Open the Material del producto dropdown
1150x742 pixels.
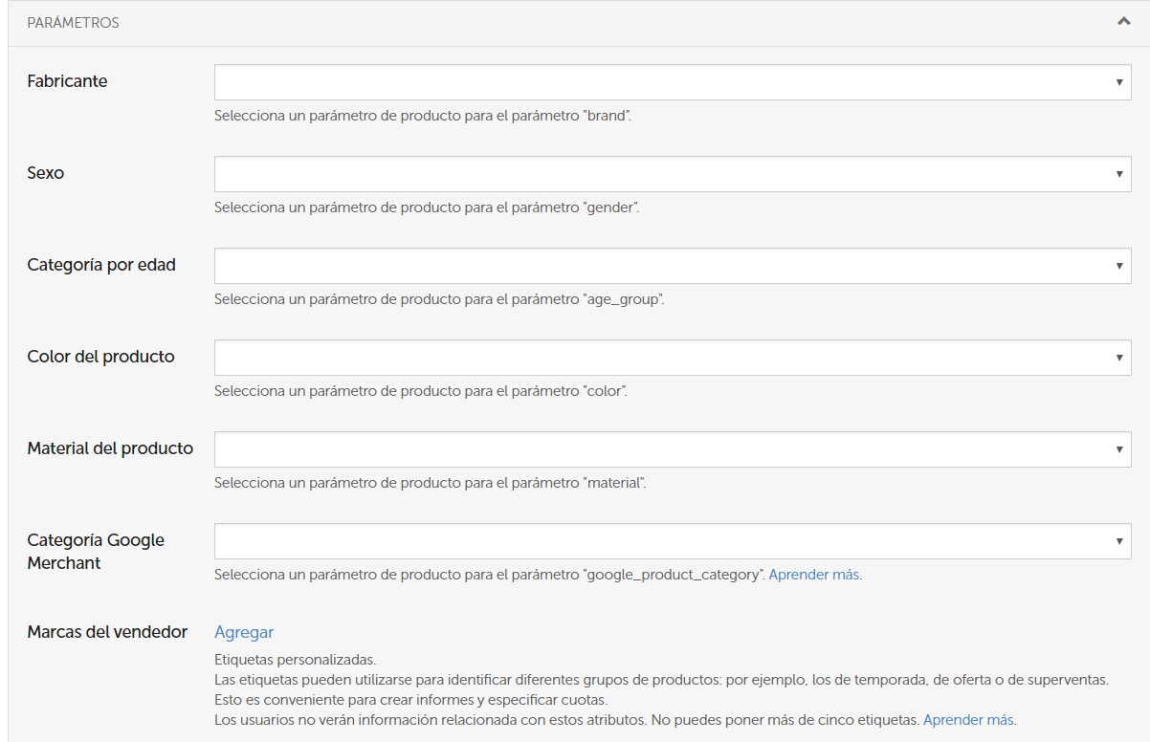tap(672, 449)
